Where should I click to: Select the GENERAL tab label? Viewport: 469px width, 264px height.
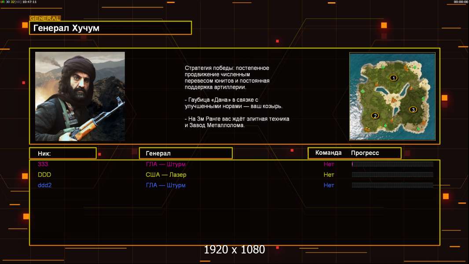[45, 18]
